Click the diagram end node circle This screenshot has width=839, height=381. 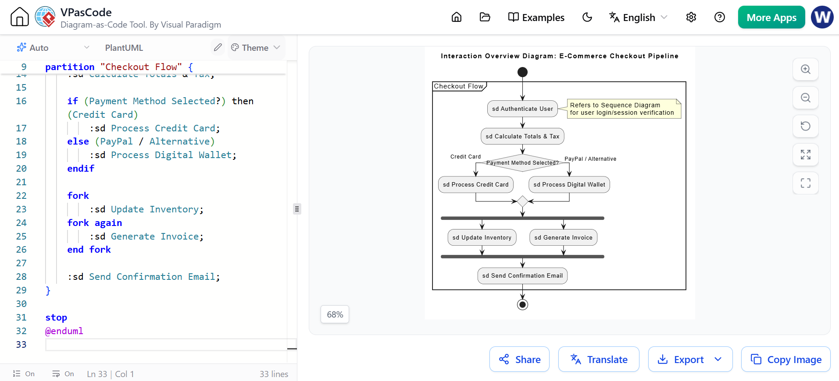pyautogui.click(x=522, y=304)
